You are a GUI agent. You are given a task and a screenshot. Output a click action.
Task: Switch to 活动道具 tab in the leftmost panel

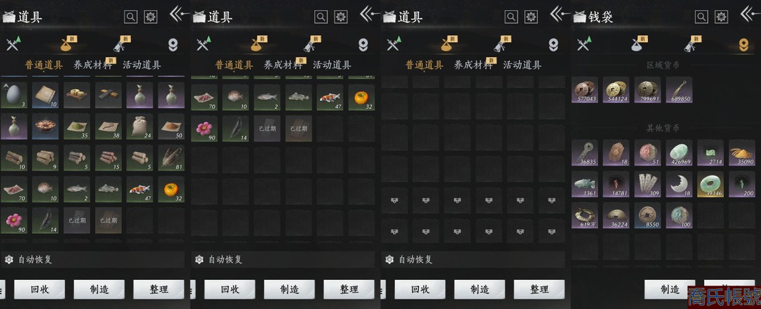[x=142, y=65]
